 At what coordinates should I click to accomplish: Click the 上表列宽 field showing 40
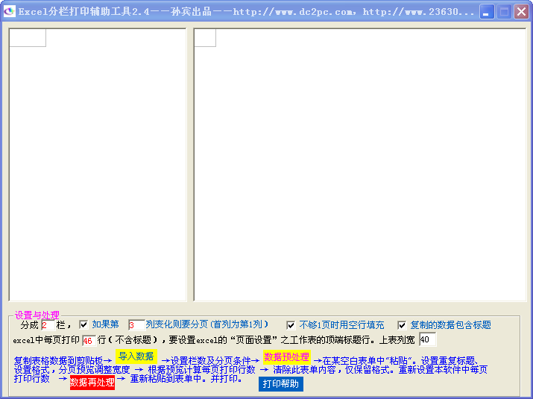coord(427,340)
